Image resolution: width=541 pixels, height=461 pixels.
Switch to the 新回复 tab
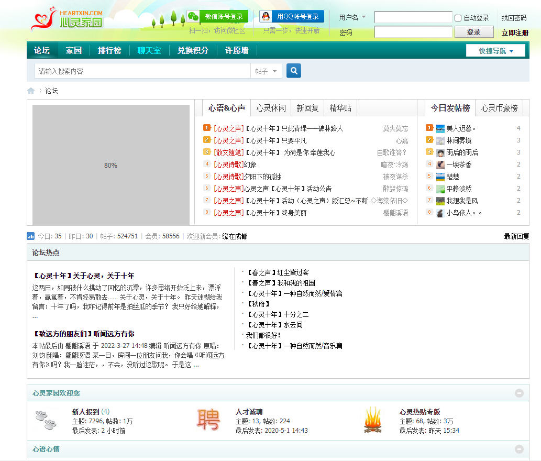click(307, 108)
